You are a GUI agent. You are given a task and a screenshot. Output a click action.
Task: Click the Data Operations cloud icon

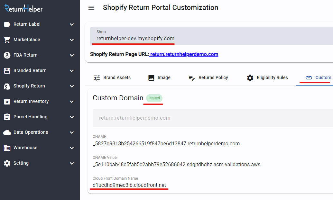click(7, 132)
